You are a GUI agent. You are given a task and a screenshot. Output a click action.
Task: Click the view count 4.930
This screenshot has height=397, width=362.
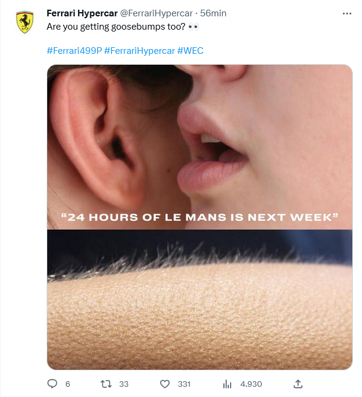251,384
